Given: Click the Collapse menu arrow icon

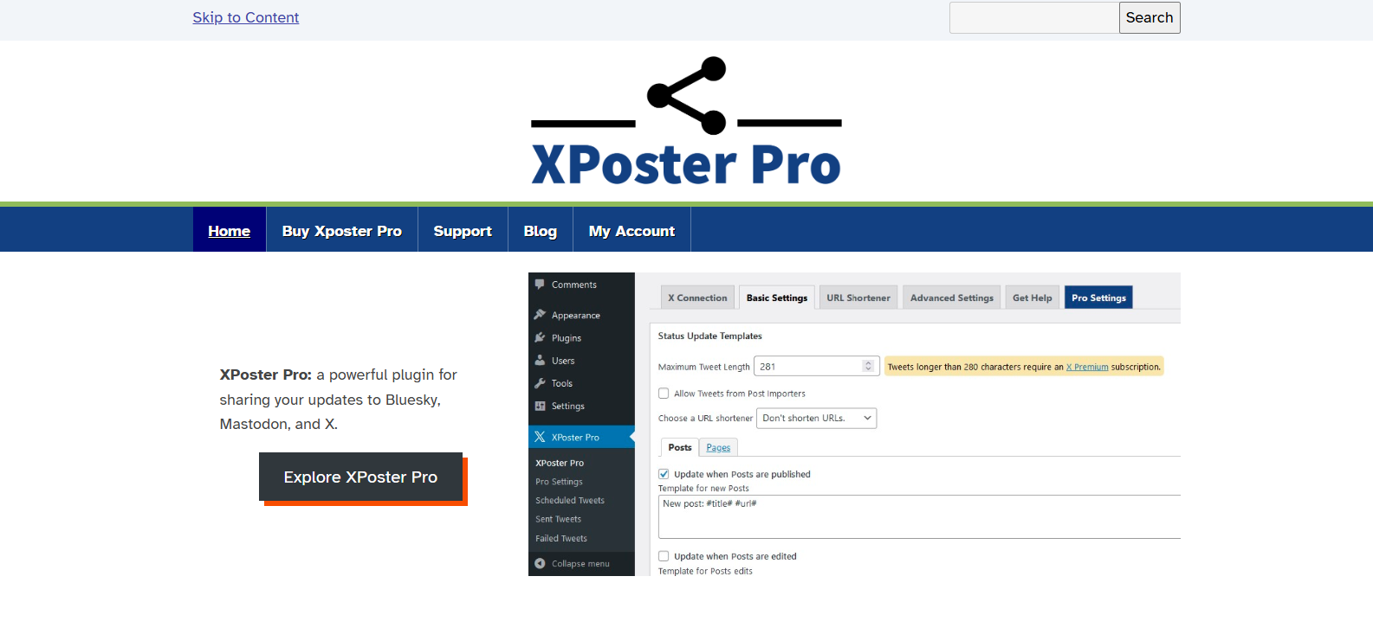Looking at the screenshot, I should coord(540,563).
